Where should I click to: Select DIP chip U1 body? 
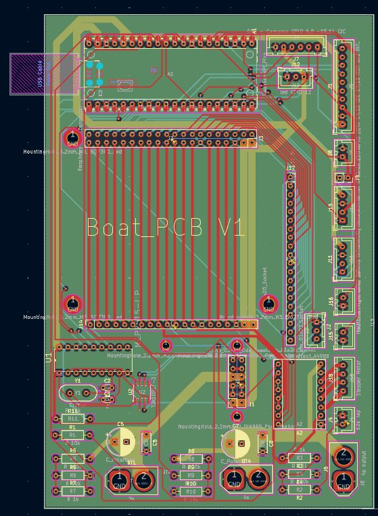tap(94, 360)
